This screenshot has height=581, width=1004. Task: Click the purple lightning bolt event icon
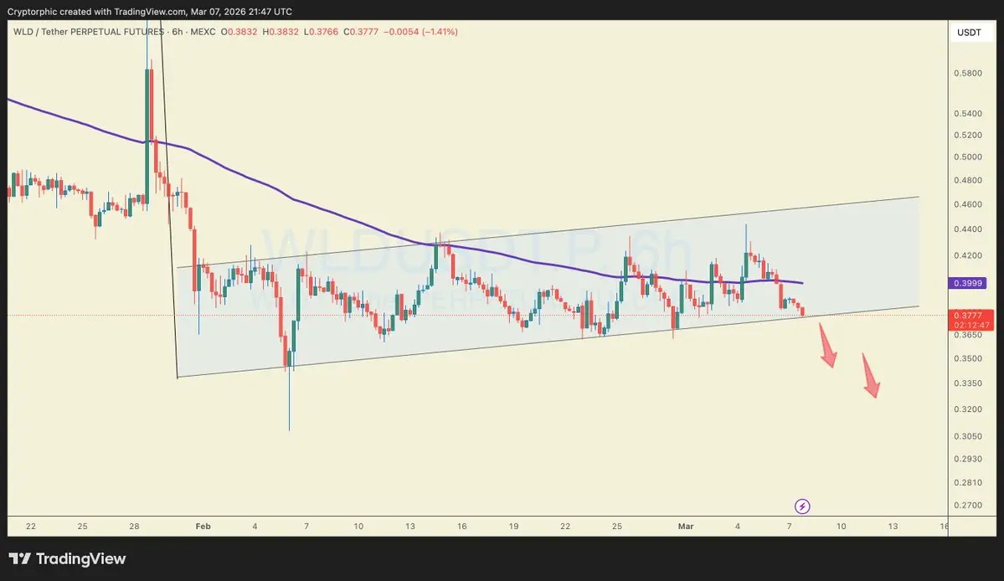tap(802, 506)
